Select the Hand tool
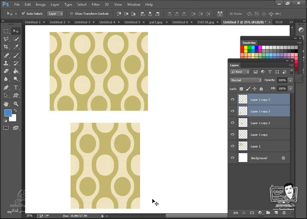 [x=6, y=104]
